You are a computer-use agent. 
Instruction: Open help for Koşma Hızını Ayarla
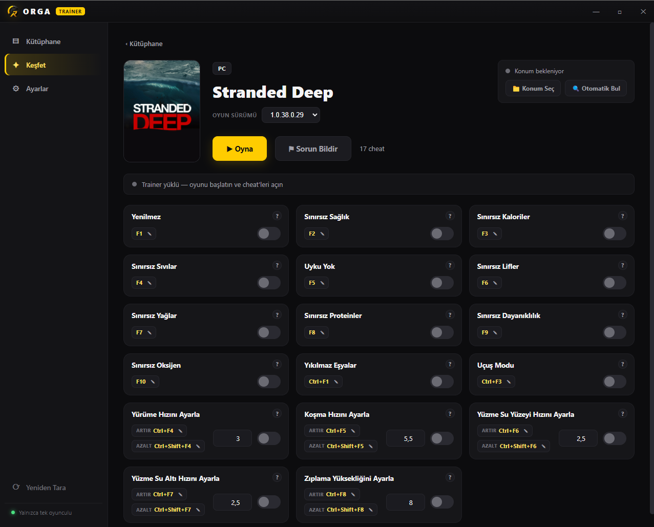[x=450, y=414]
